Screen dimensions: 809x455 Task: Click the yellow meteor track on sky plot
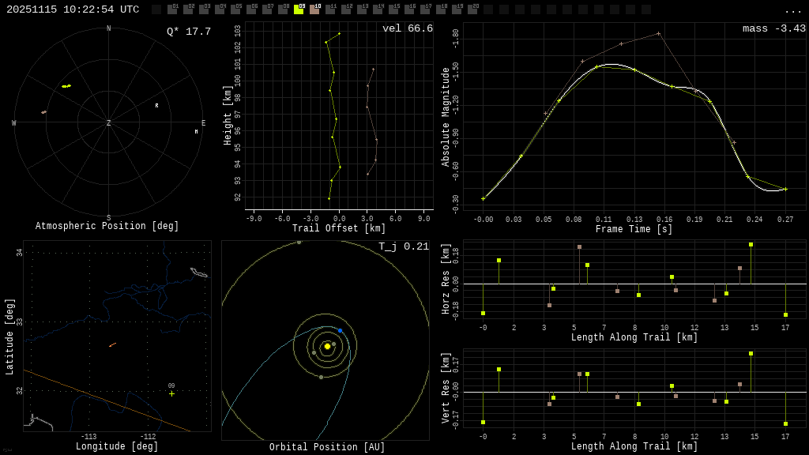coord(66,86)
